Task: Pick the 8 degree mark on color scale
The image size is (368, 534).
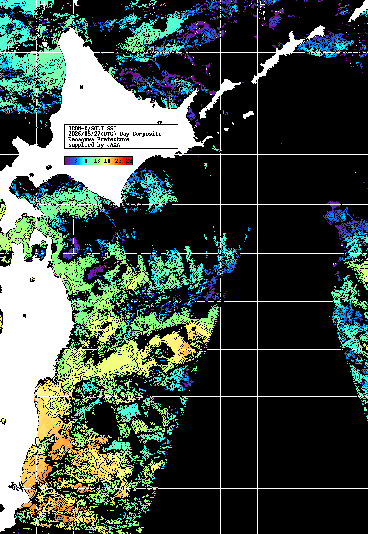Action: [x=86, y=161]
